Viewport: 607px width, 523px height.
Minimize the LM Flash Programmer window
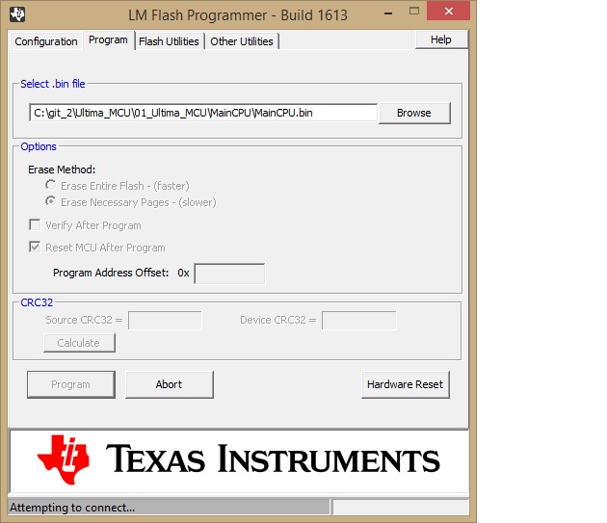(x=388, y=13)
